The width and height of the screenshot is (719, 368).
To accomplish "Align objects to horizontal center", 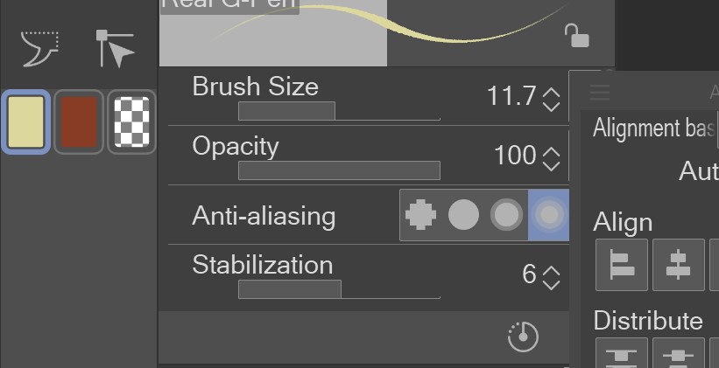I will coord(678,264).
